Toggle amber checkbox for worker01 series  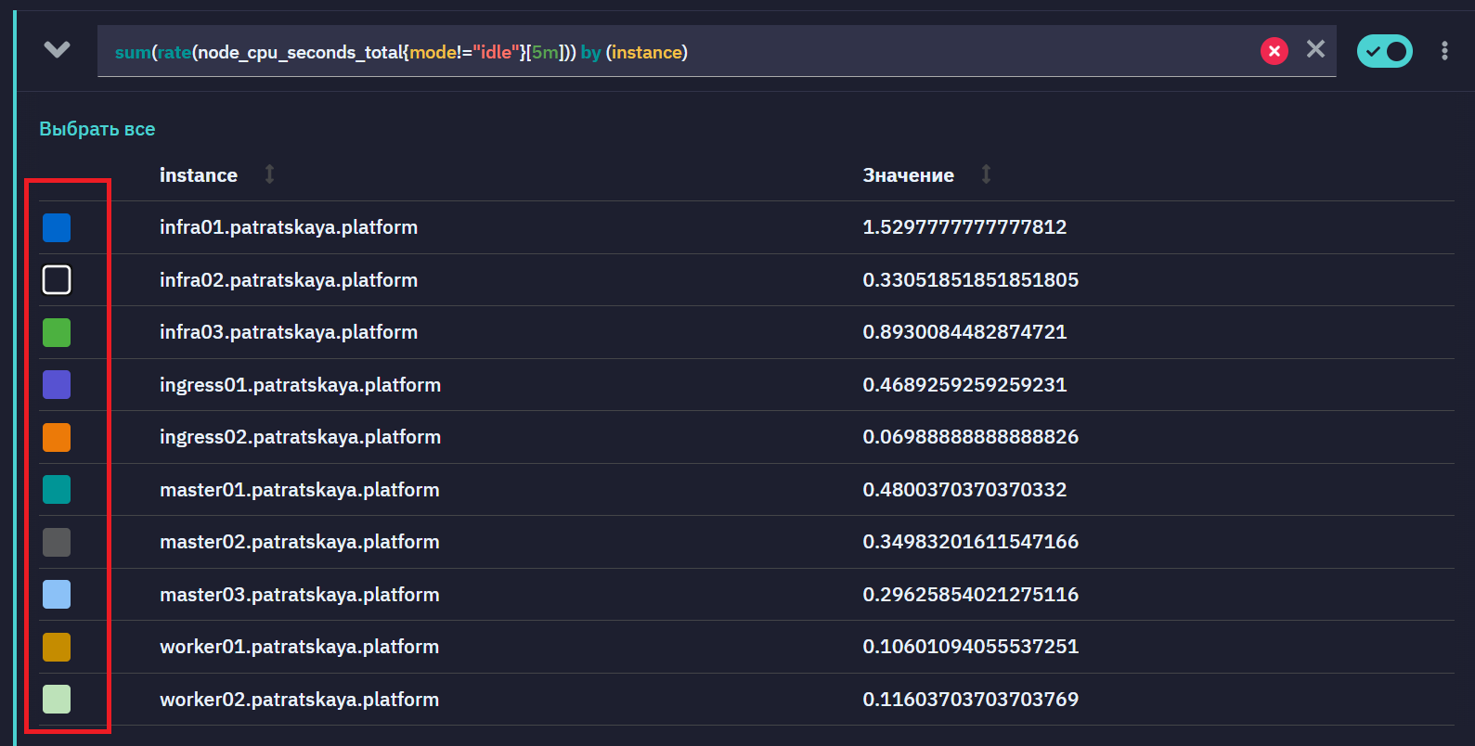[57, 647]
